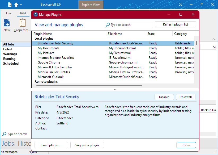Screen dimensions: 218x155
Task: Click the horizontal scrollbar of plugin list
Action: [89, 86]
